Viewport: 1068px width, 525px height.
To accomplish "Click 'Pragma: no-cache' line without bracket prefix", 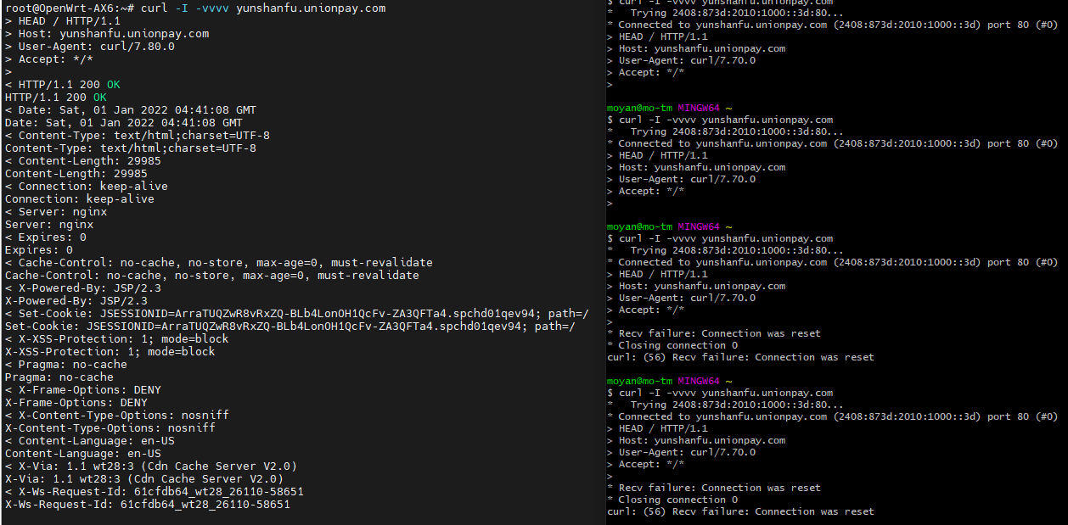I will (59, 377).
